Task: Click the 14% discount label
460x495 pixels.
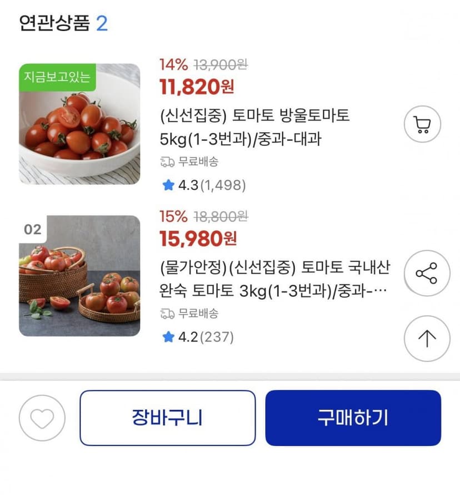Action: 173,65
